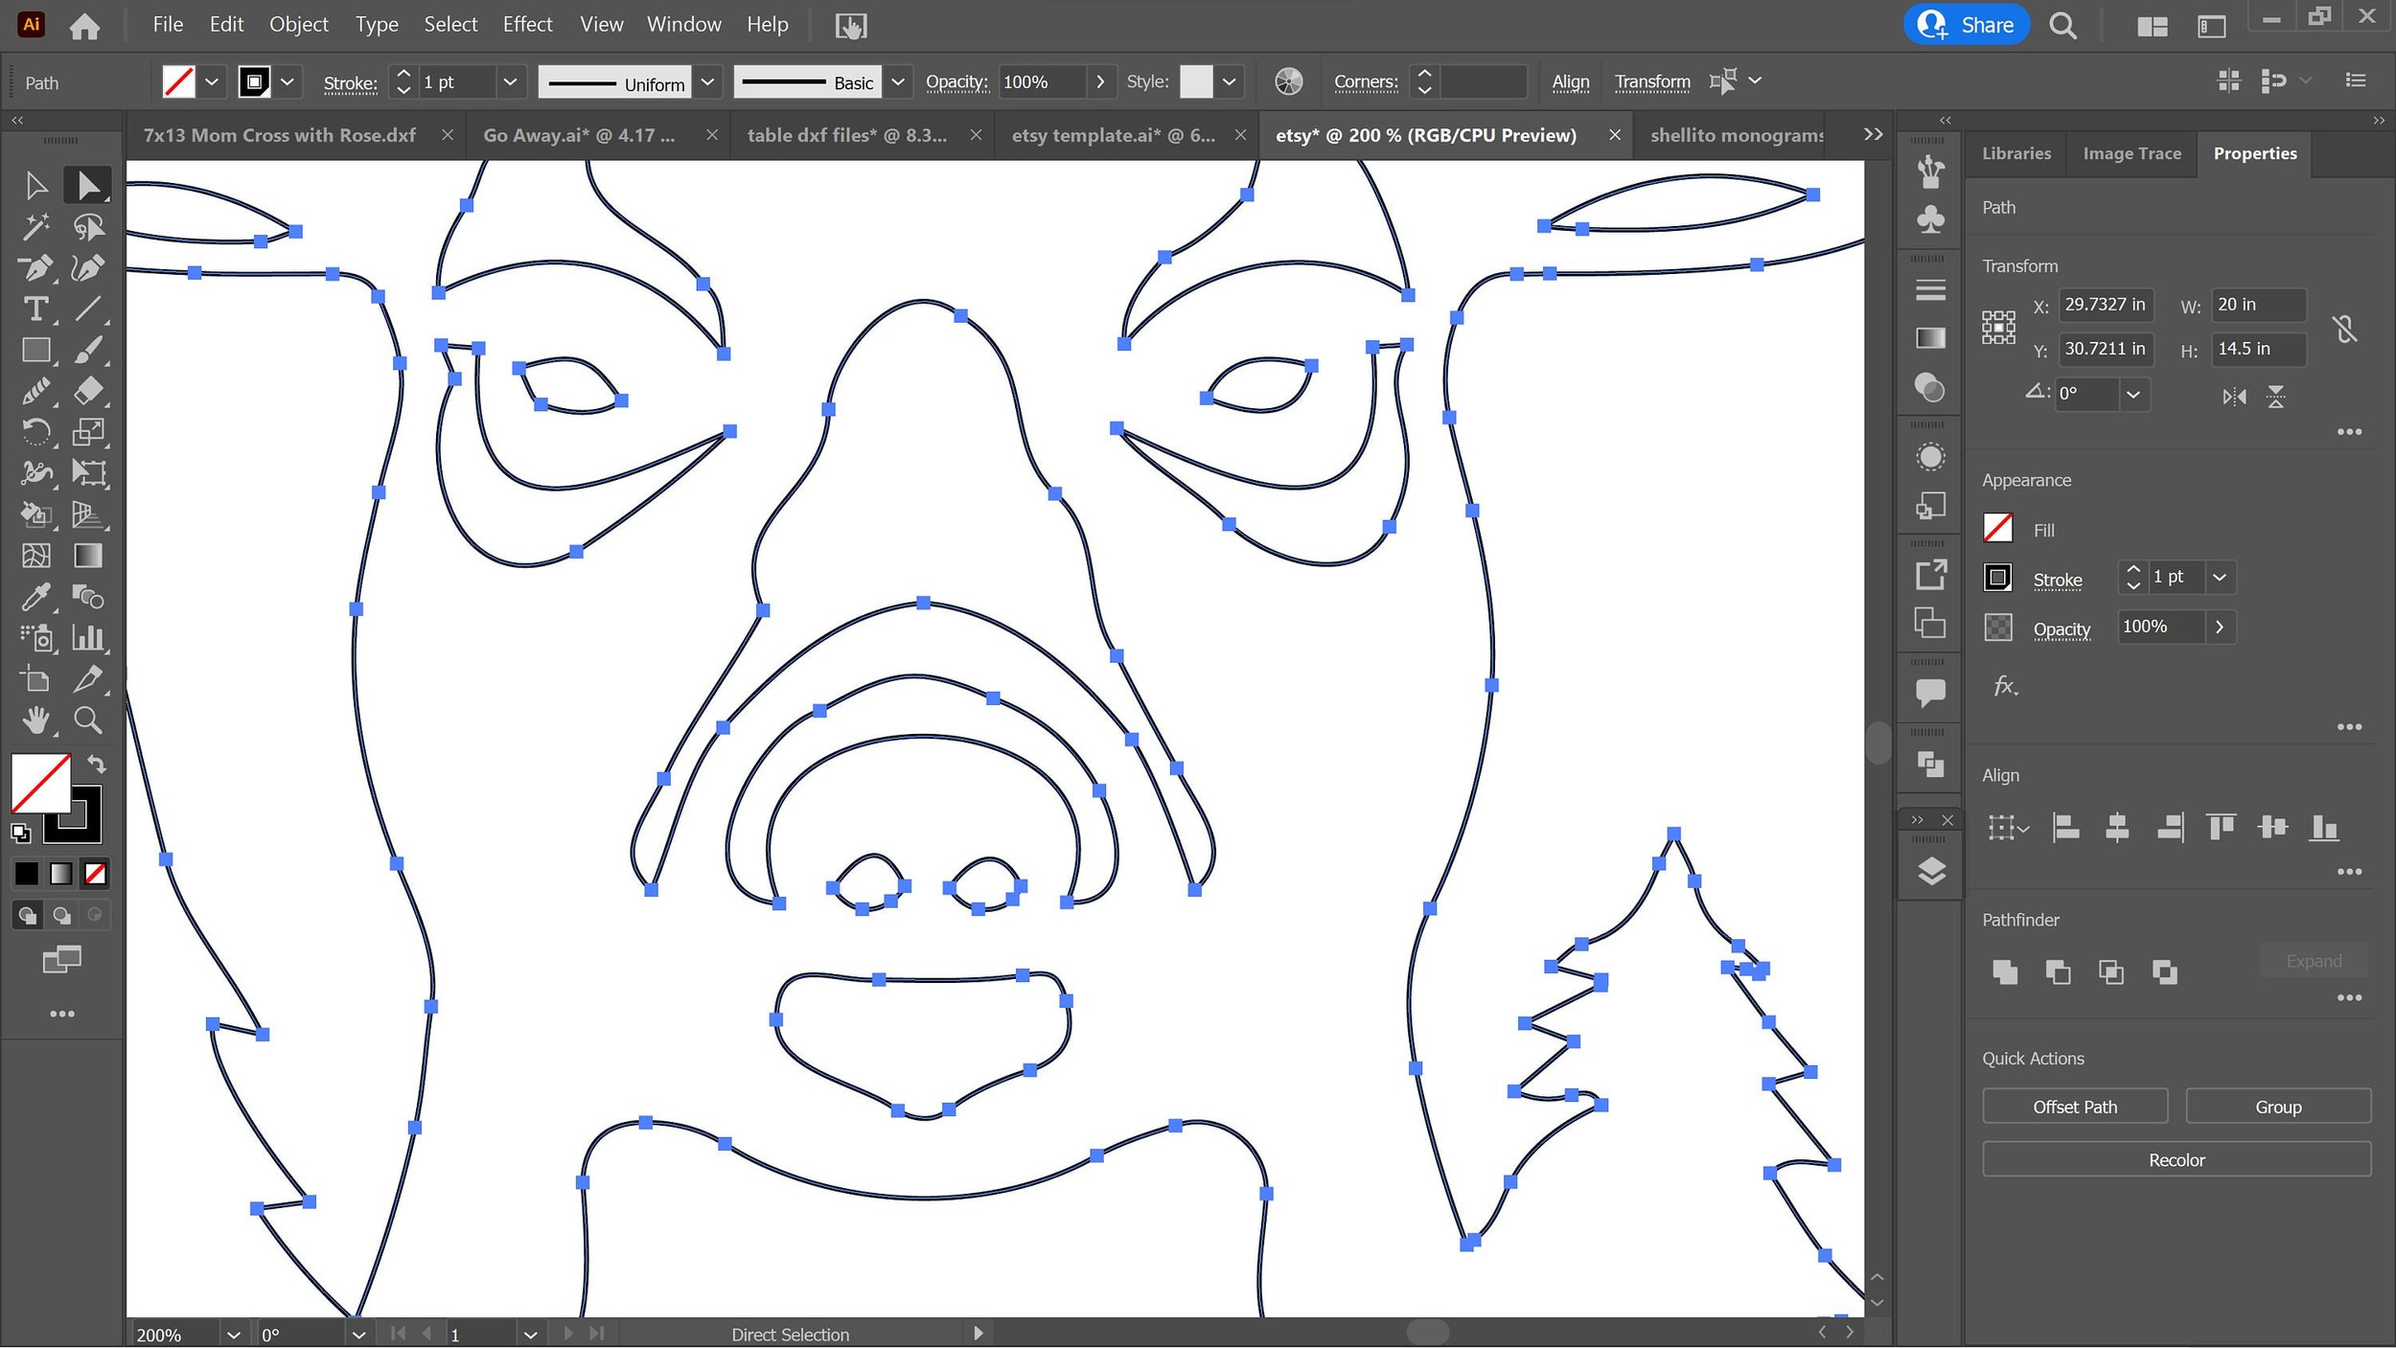Open the Object menu
Viewport: 2396px width, 1348px height.
click(x=298, y=25)
